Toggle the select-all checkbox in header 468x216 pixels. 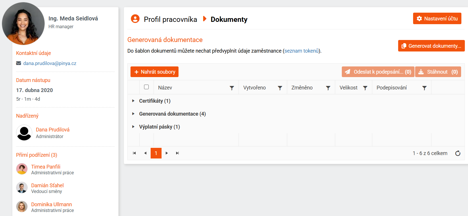coord(146,87)
